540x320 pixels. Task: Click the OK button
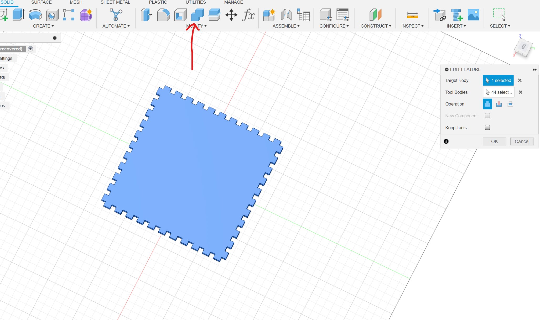tap(494, 141)
